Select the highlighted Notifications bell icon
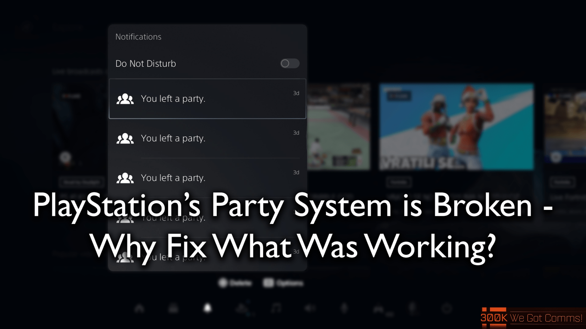586x329 pixels. click(207, 308)
